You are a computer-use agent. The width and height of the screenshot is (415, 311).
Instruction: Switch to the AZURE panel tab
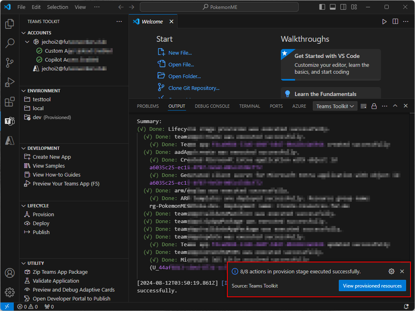(x=299, y=107)
